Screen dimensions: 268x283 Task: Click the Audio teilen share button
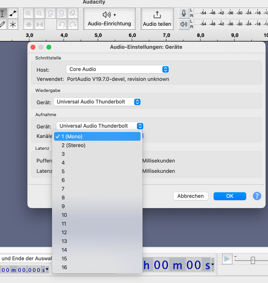click(157, 19)
